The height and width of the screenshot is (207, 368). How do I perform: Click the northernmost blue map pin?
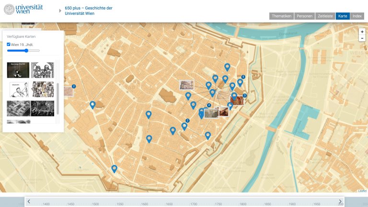(x=227, y=68)
